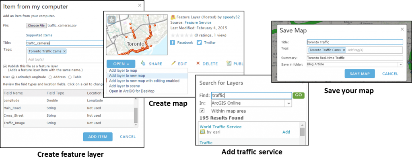Click the Find layers search field
412x164 pixels.
pyautogui.click(x=251, y=95)
